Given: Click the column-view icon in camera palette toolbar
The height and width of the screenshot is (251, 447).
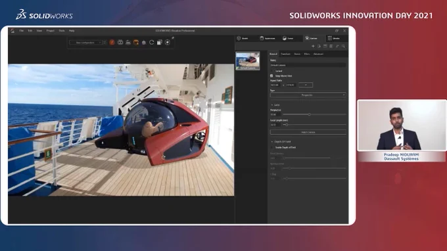Looking at the screenshot, I should pos(331,46).
